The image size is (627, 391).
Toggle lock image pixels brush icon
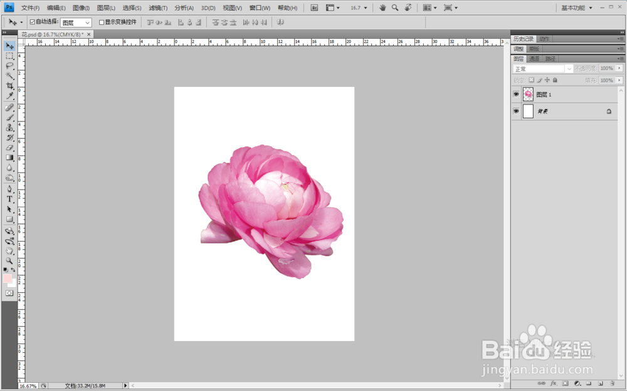[539, 80]
